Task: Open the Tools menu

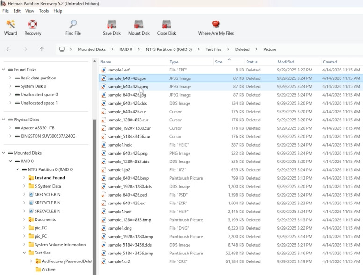Action: click(44, 11)
